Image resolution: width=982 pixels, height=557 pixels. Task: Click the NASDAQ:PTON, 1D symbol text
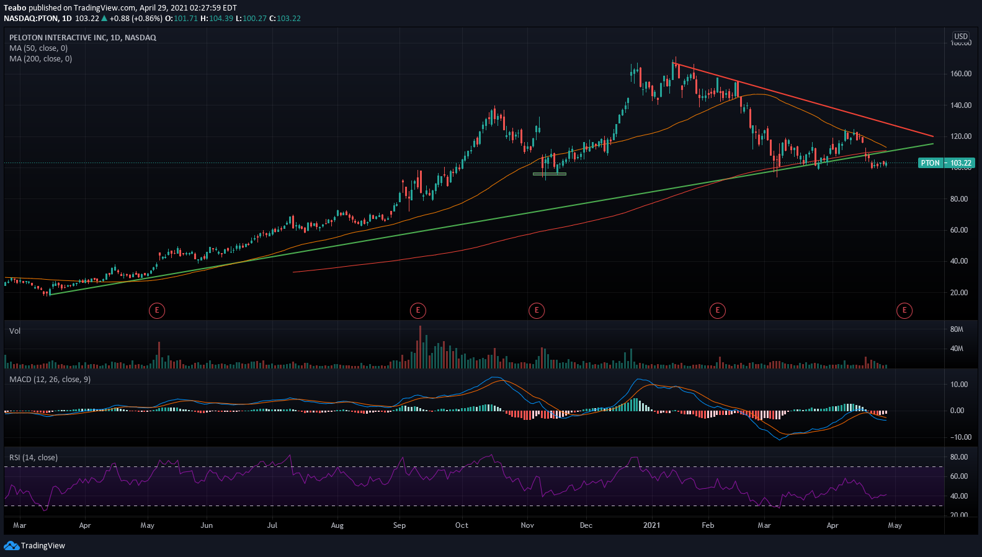pos(38,19)
